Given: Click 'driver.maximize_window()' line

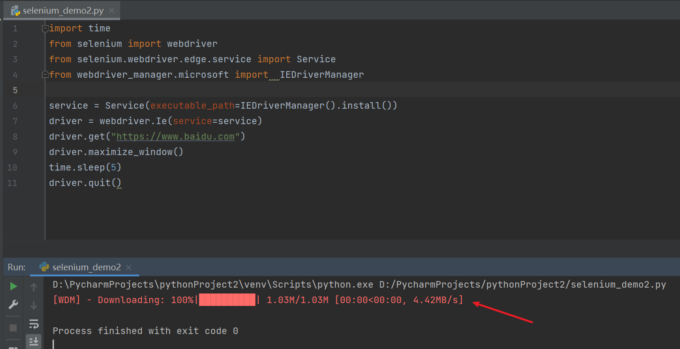Looking at the screenshot, I should point(116,152).
